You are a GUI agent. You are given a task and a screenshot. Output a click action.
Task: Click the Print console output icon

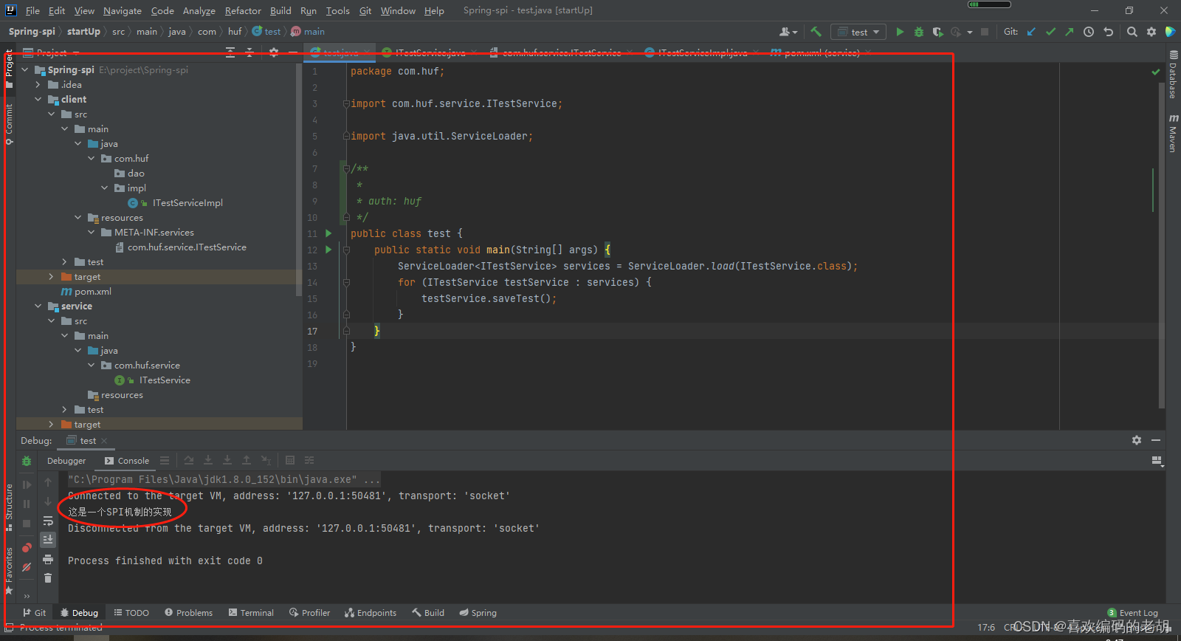(48, 559)
